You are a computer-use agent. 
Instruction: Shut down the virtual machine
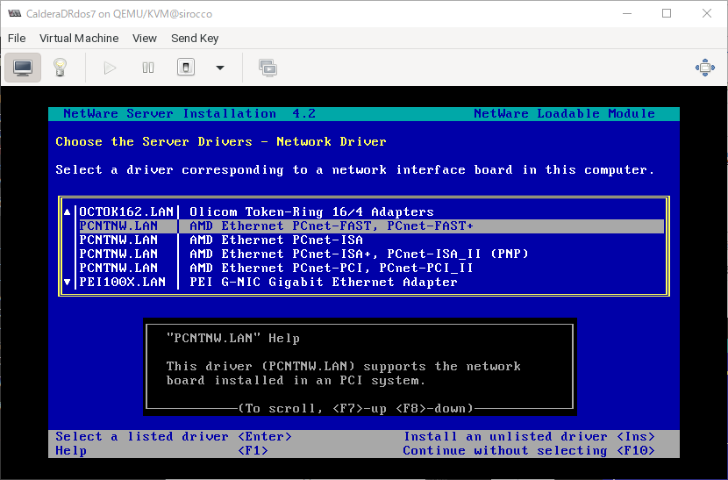[x=186, y=68]
